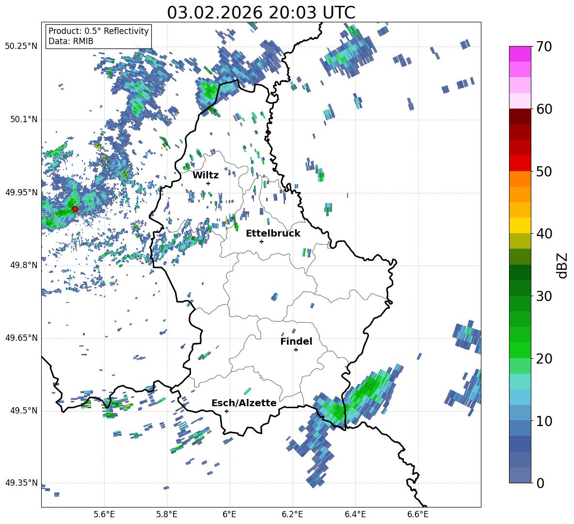Image resolution: width=574 pixels, height=524 pixels.
Task: Click the Ettelbruck station cross marker
Action: 261,241
